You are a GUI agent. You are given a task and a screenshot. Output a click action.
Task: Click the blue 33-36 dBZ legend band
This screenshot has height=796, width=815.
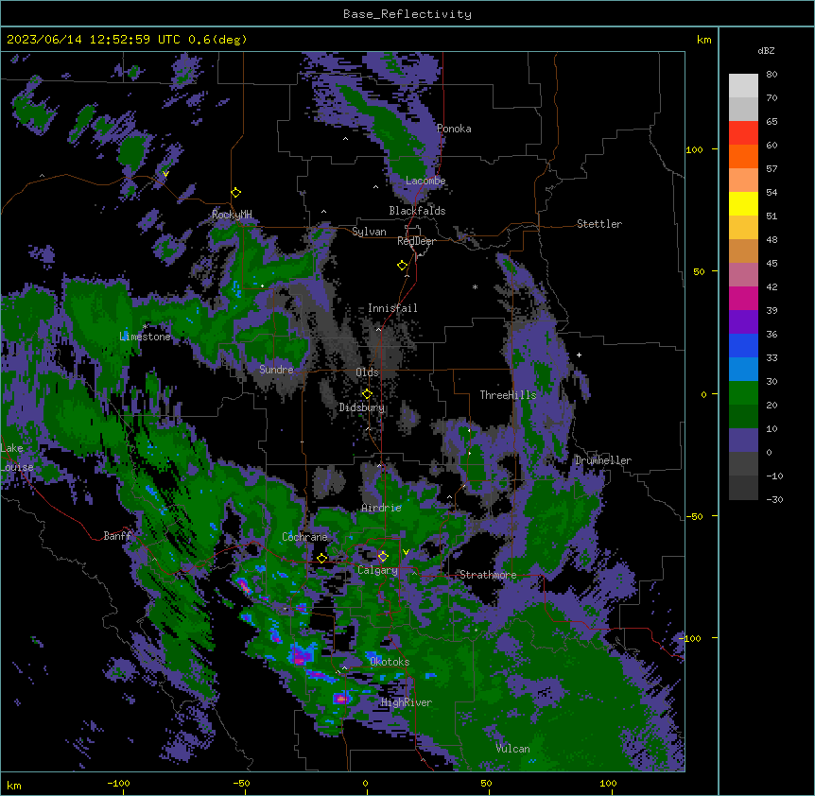point(743,345)
